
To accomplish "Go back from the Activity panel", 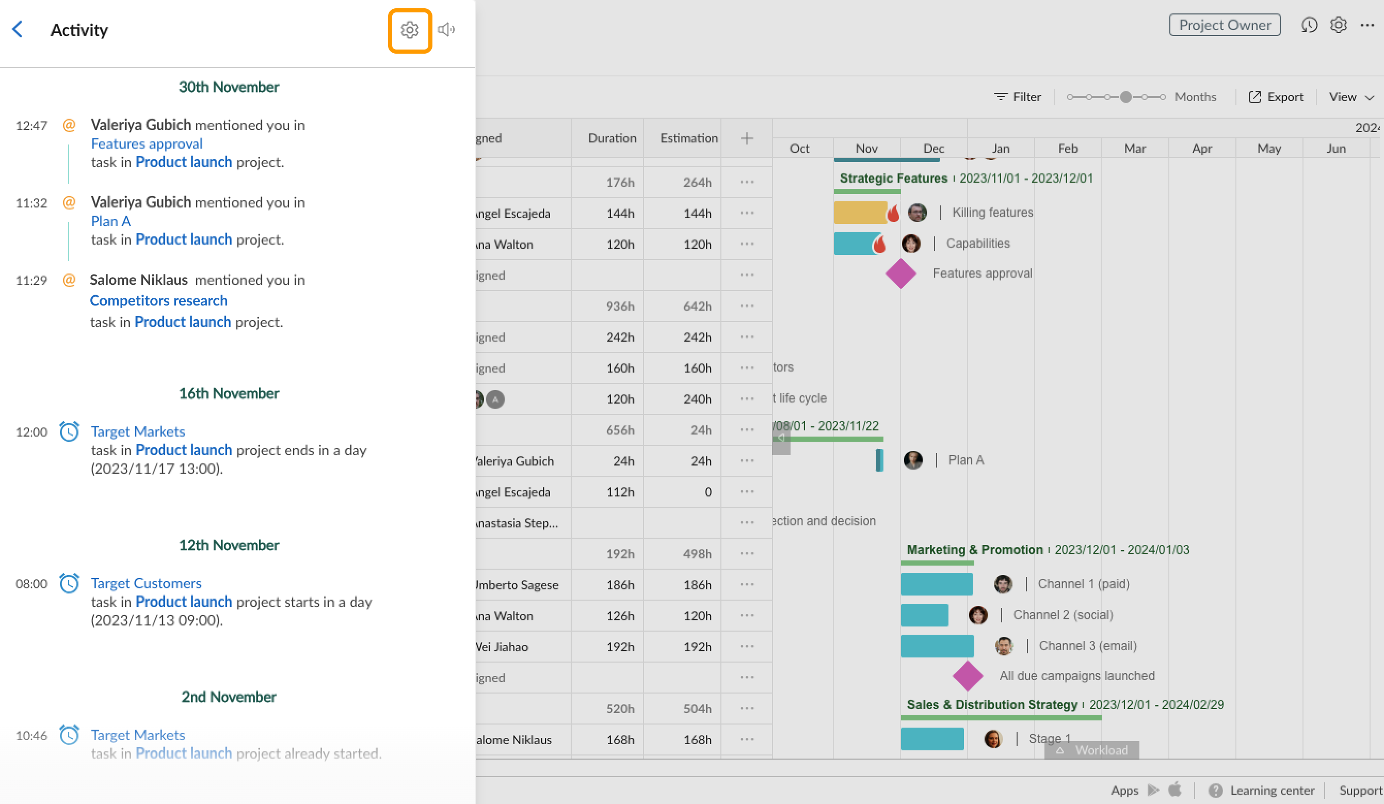I will click(x=18, y=29).
